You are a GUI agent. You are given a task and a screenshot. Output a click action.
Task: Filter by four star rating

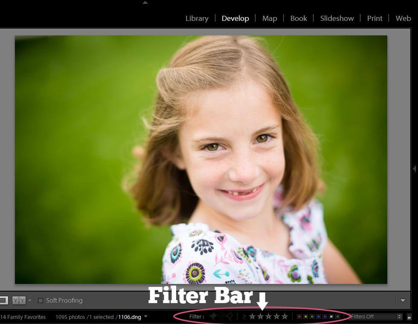(277, 316)
